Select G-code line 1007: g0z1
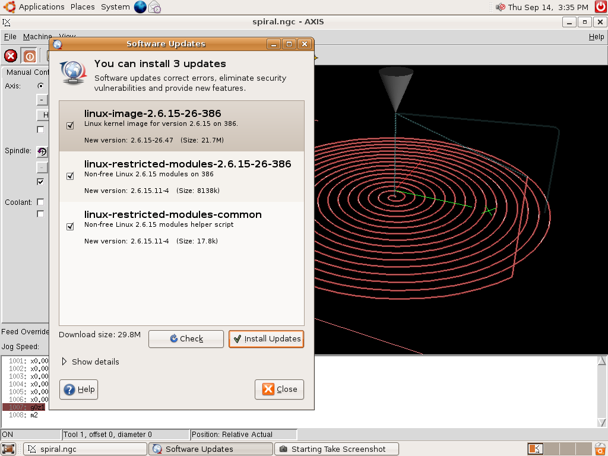 (x=24, y=407)
